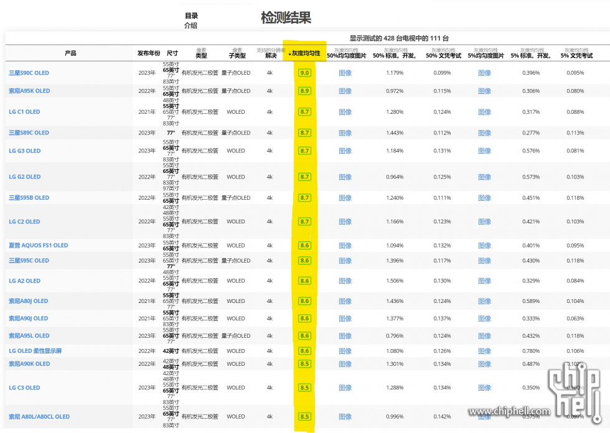This screenshot has height=433, width=610.
Task: Click the sort arrow beside 灰度均匀性 header
Action: [290, 55]
